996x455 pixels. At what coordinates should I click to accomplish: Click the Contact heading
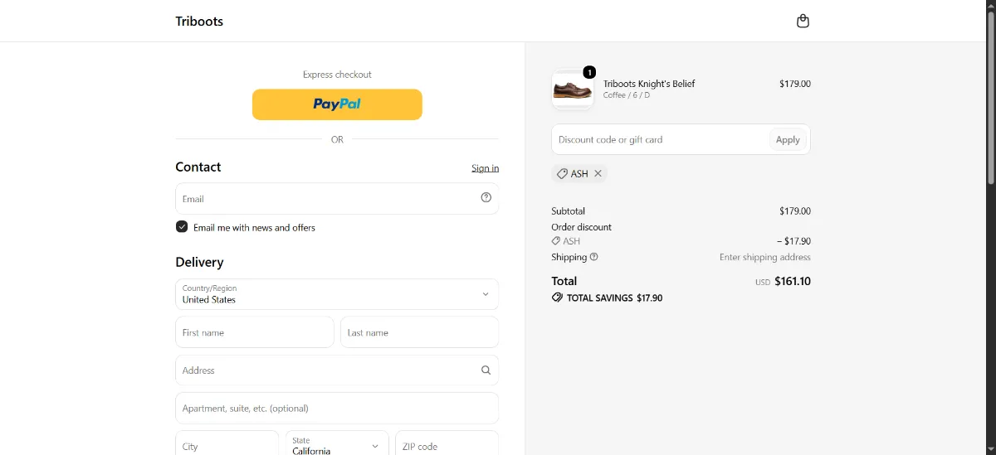198,167
